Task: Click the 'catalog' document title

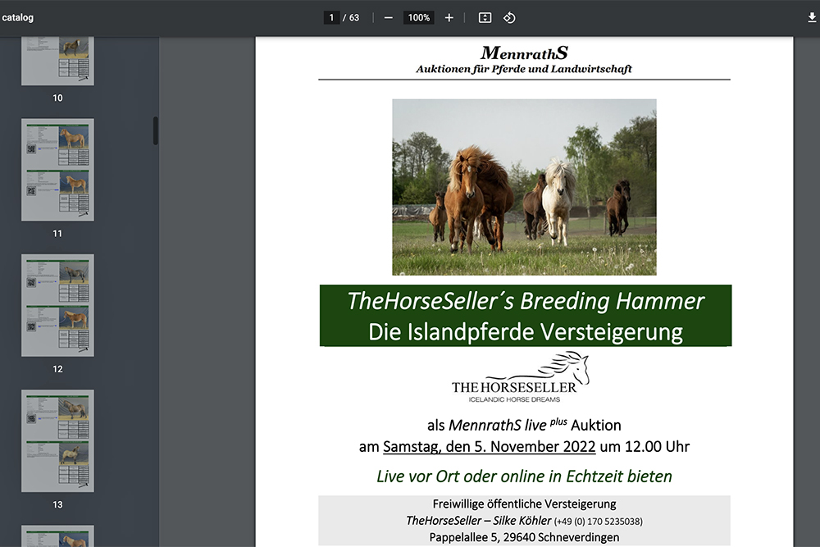Action: click(18, 18)
